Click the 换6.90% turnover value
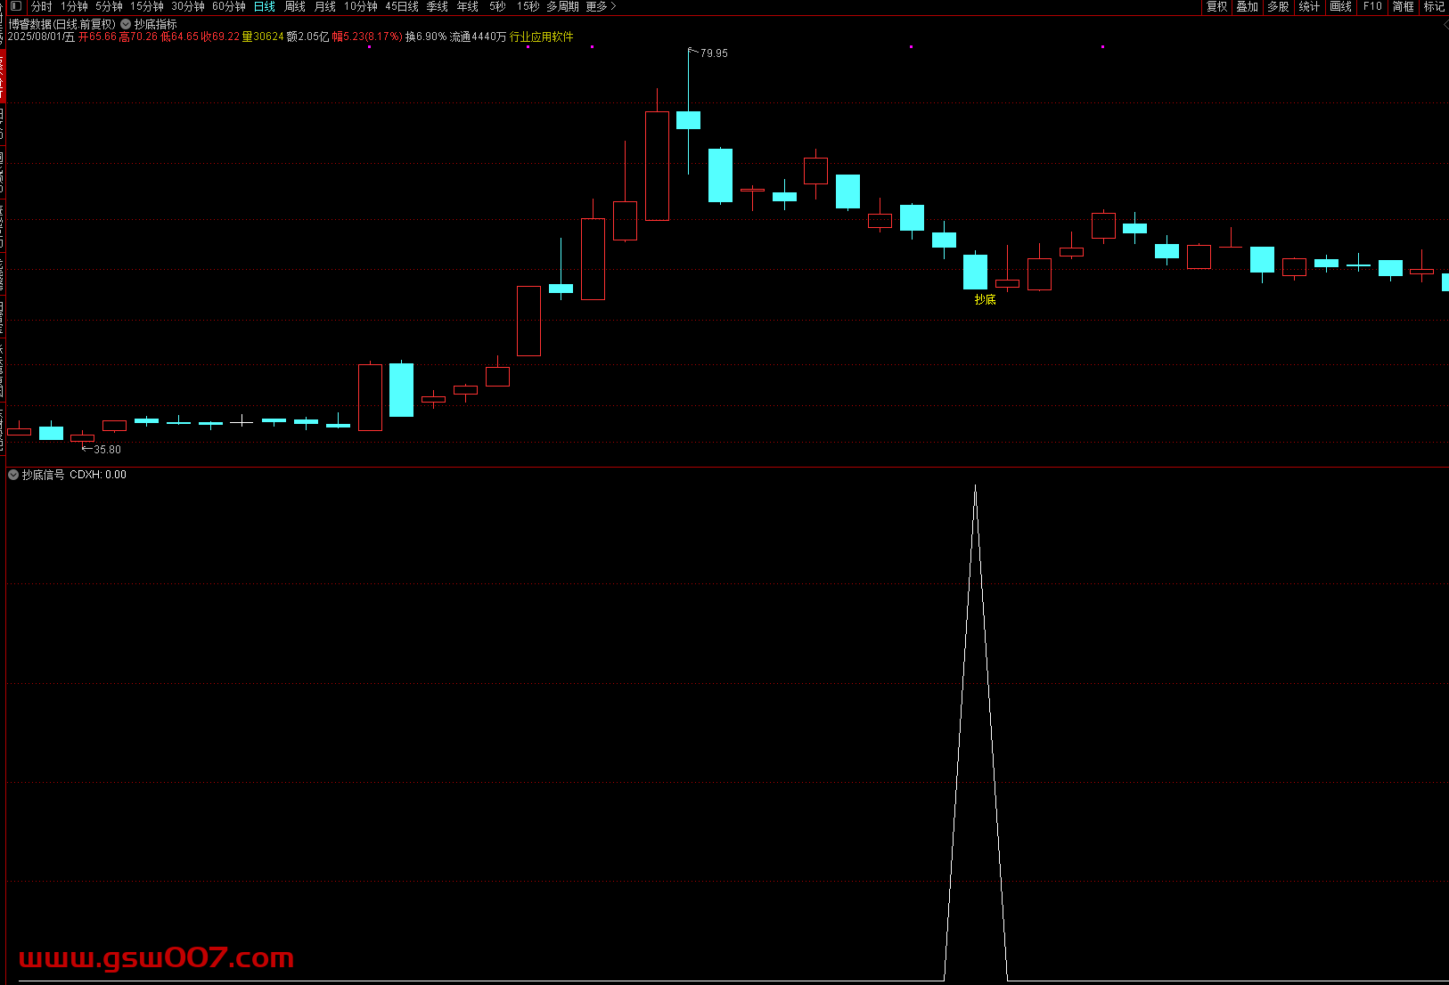Image resolution: width=1449 pixels, height=985 pixels. (426, 37)
